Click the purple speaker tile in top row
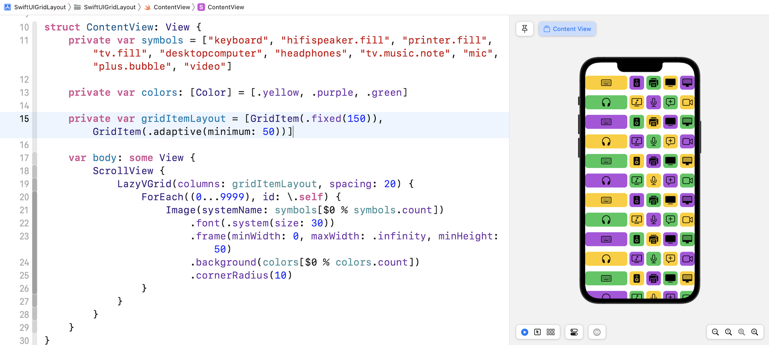The image size is (769, 345). coord(636,83)
